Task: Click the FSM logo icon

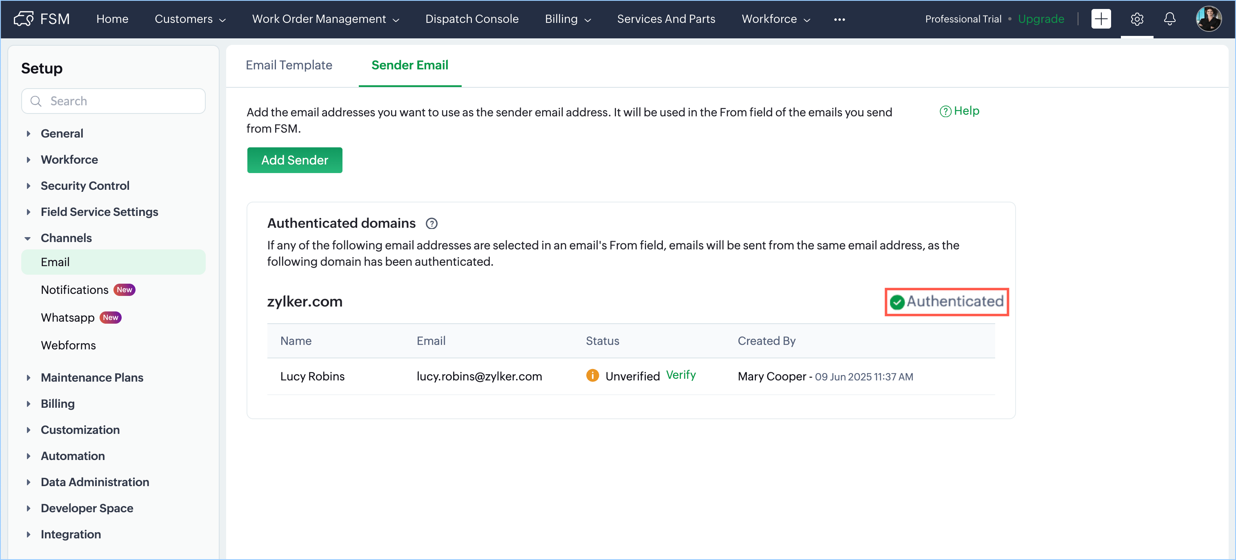Action: pos(24,19)
